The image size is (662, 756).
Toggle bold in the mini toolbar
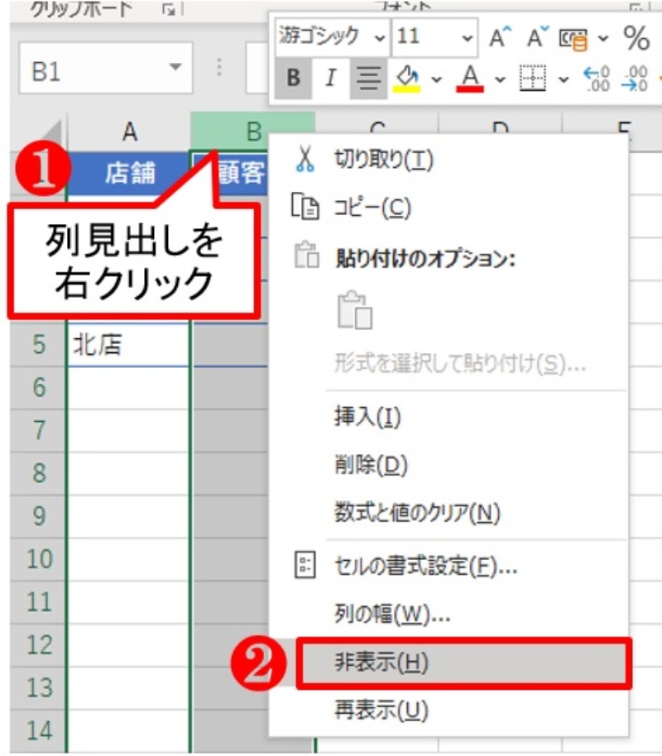pos(293,79)
